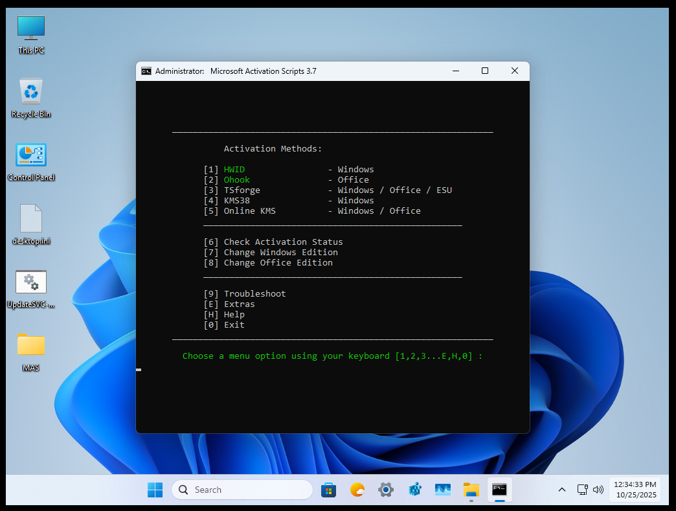This screenshot has height=511, width=676.
Task: Open File Explorer from the taskbar
Action: 471,490
